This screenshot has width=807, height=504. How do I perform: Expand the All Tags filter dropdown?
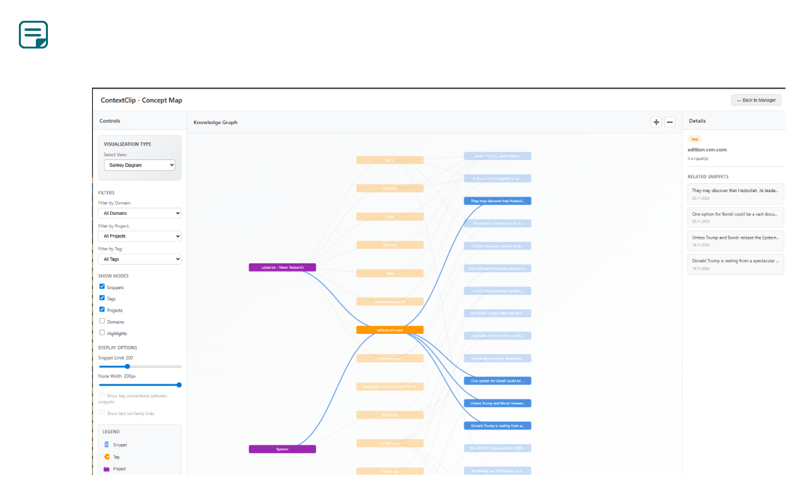(x=139, y=259)
